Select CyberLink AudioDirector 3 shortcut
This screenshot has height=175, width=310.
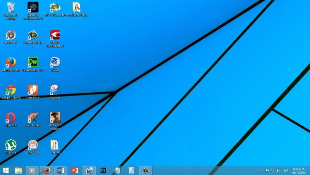33,7
